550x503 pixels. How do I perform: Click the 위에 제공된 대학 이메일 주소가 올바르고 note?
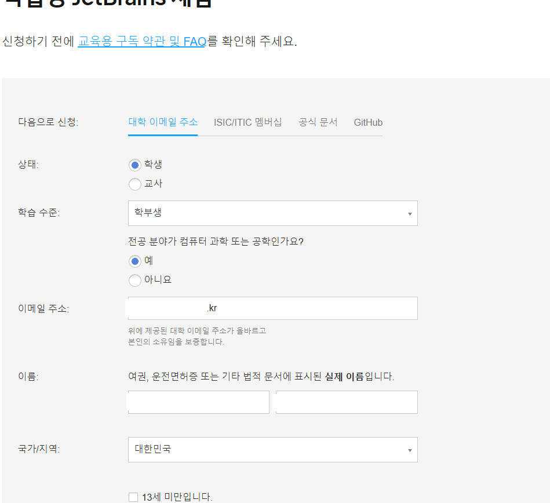coord(197,336)
